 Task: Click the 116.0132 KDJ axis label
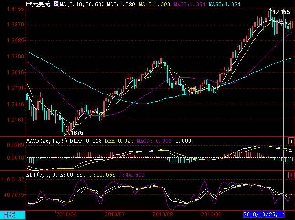click(12, 179)
